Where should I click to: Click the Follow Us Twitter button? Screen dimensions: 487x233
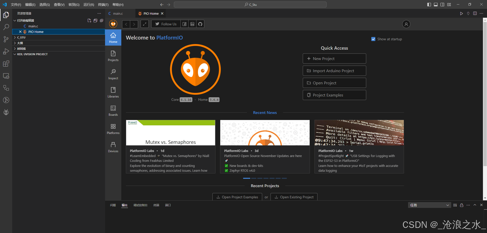coord(166,24)
